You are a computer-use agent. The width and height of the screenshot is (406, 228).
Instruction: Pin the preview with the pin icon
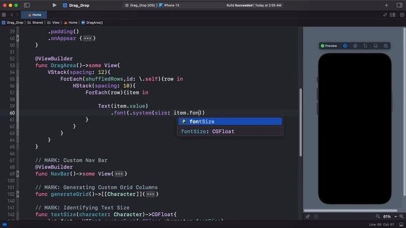tap(308, 217)
